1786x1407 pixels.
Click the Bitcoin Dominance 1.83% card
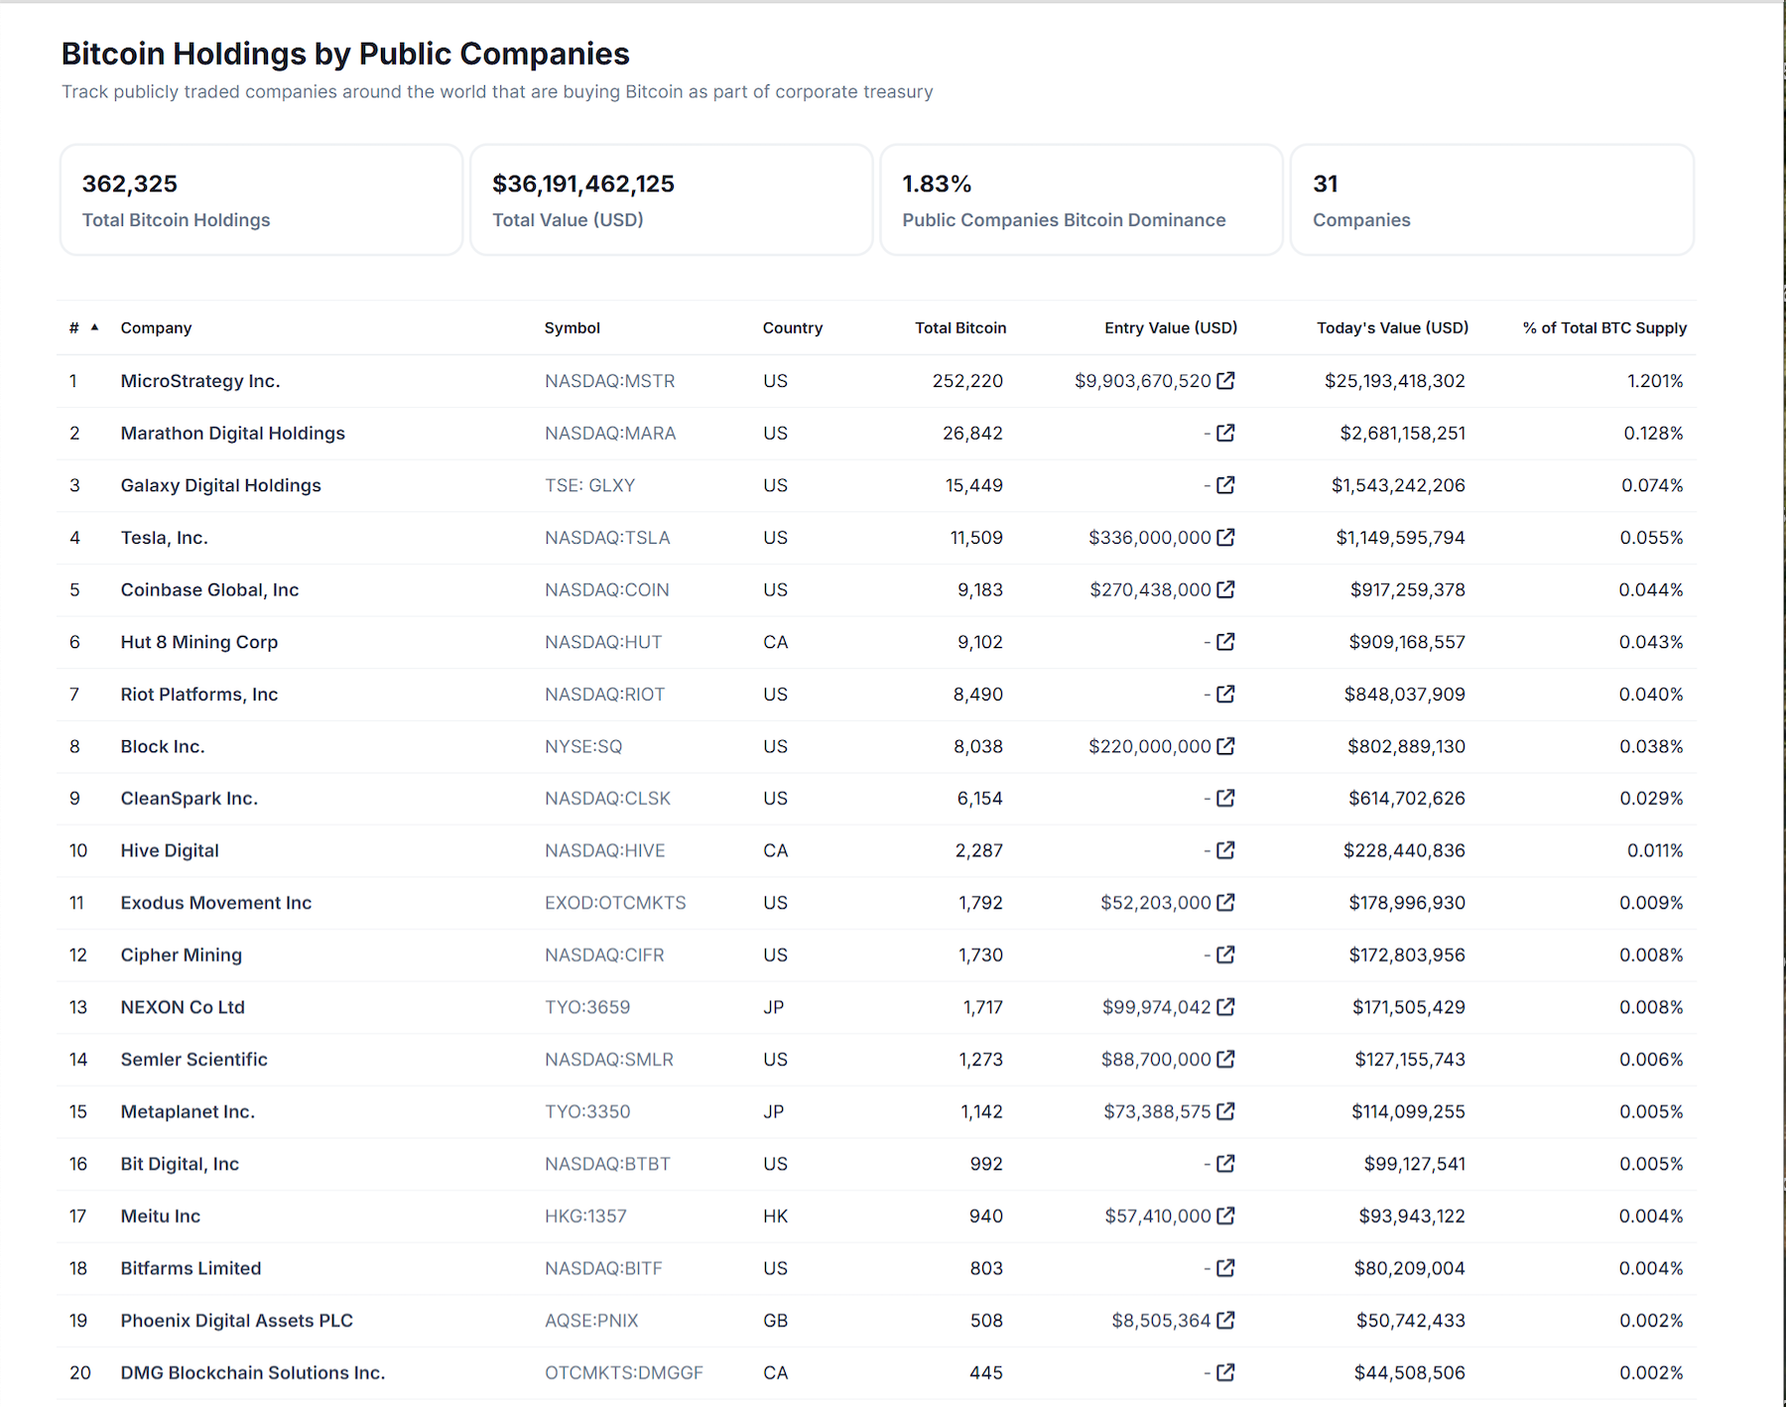pyautogui.click(x=1082, y=199)
